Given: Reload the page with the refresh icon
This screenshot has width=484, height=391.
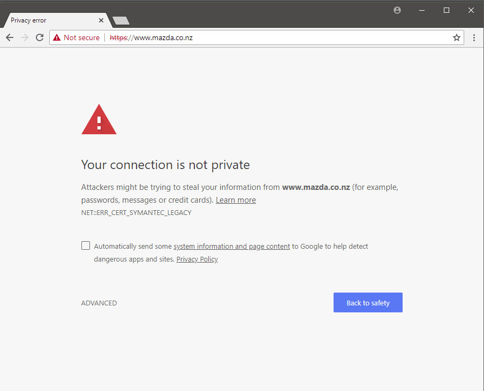Looking at the screenshot, I should pyautogui.click(x=40, y=37).
